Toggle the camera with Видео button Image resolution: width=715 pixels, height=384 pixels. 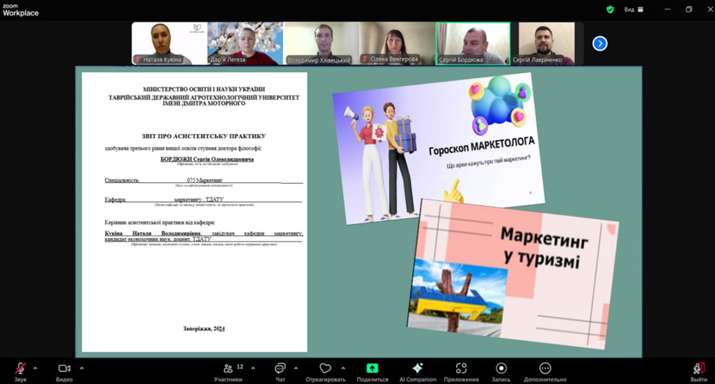64,369
